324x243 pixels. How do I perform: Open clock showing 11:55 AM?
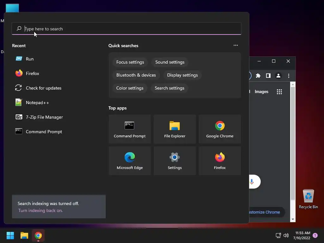point(302,235)
